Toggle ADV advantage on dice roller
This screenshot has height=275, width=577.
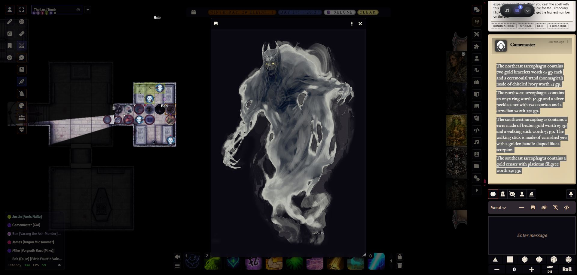(x=550, y=267)
